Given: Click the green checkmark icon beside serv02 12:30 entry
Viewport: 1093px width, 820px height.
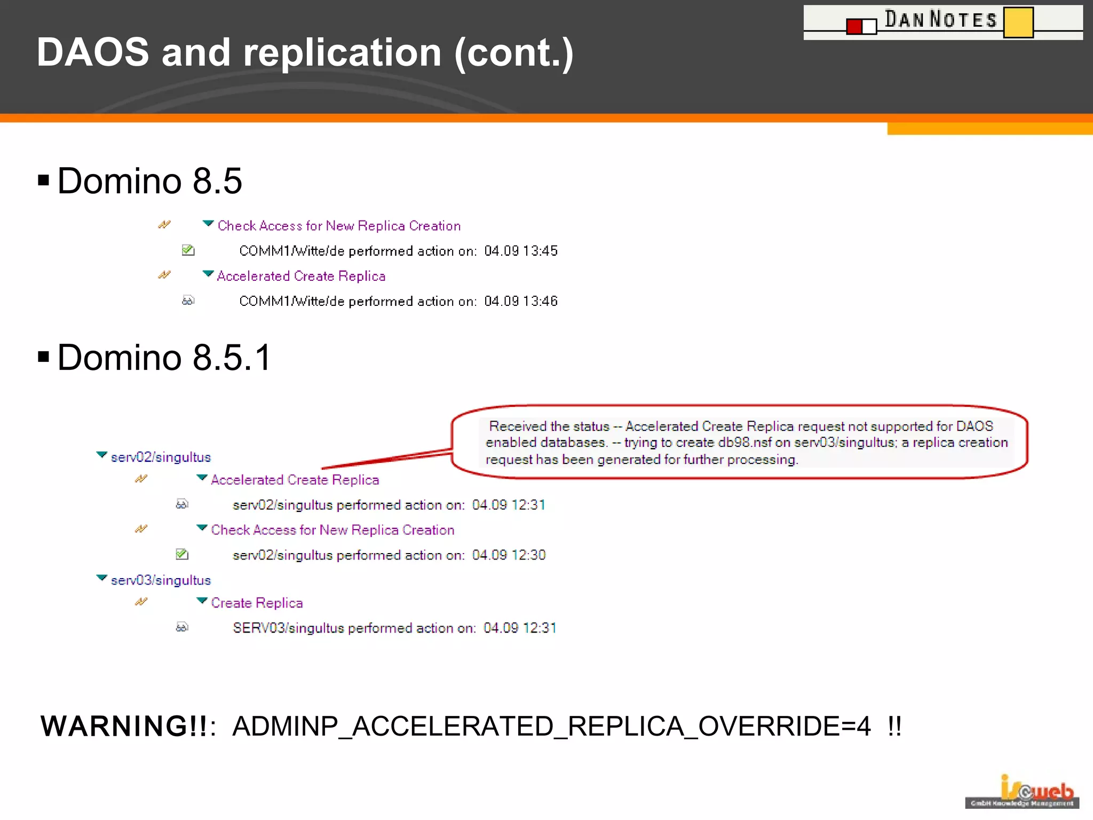Looking at the screenshot, I should (x=182, y=554).
